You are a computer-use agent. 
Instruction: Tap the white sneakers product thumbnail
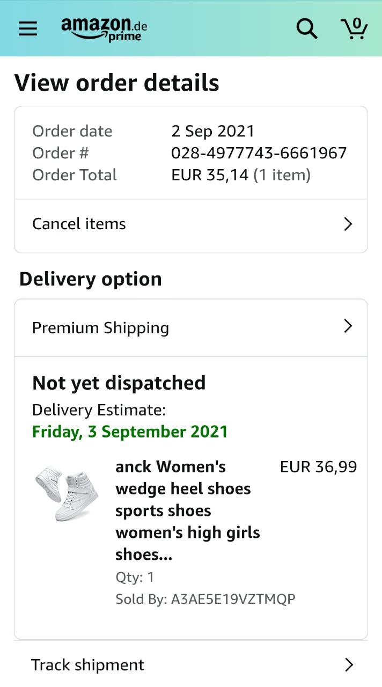click(x=66, y=493)
